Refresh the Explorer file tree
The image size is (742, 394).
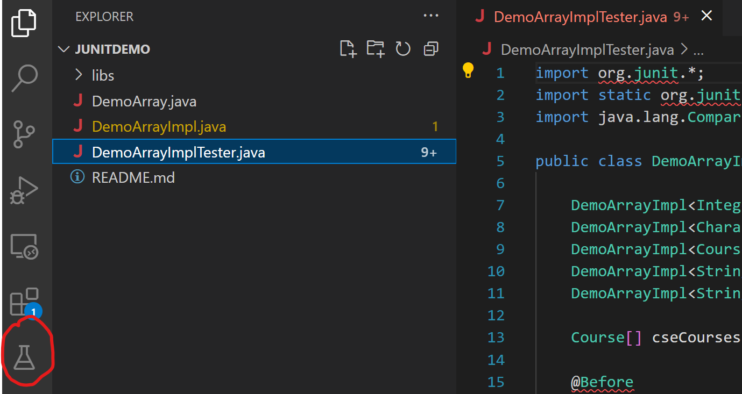pyautogui.click(x=402, y=48)
